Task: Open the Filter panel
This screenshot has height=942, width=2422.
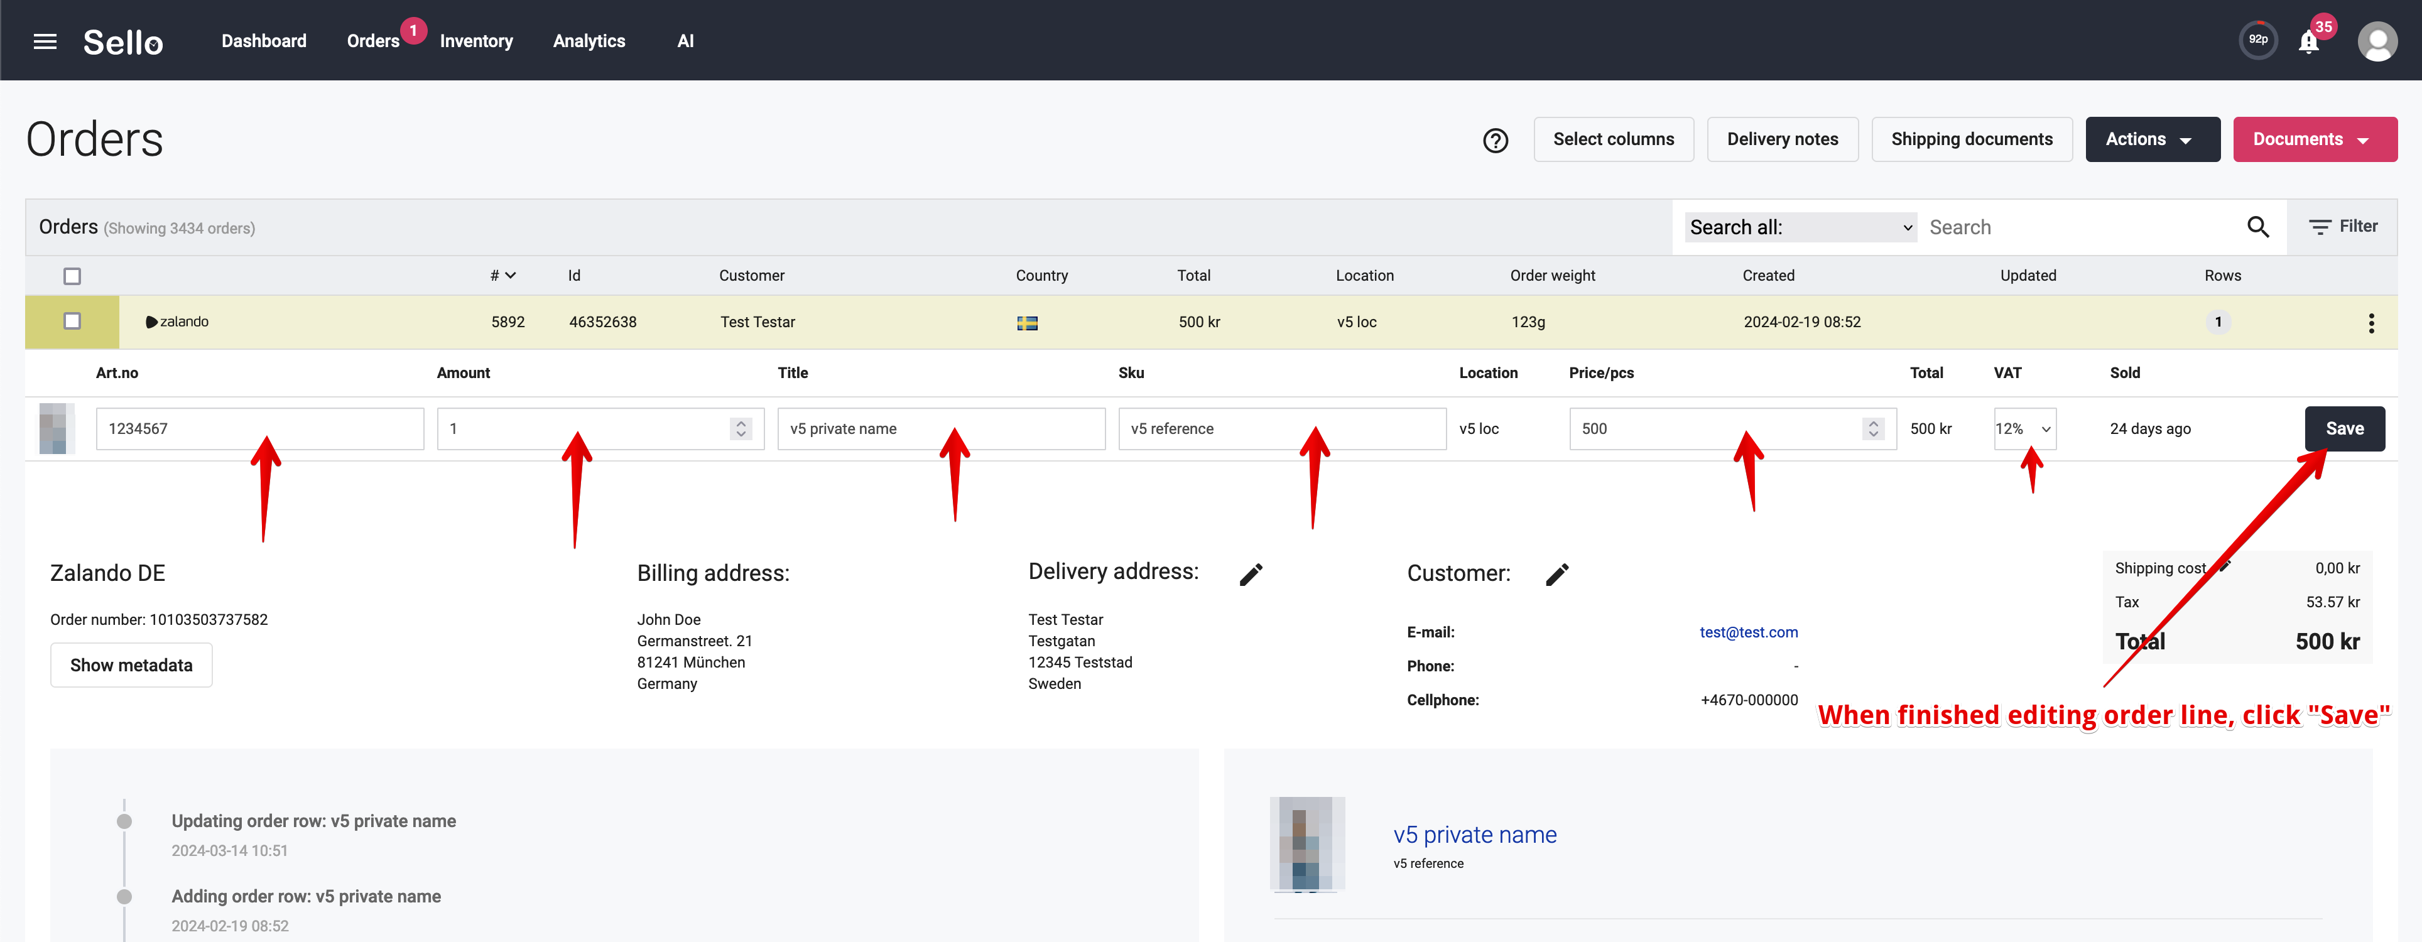Action: (2343, 227)
